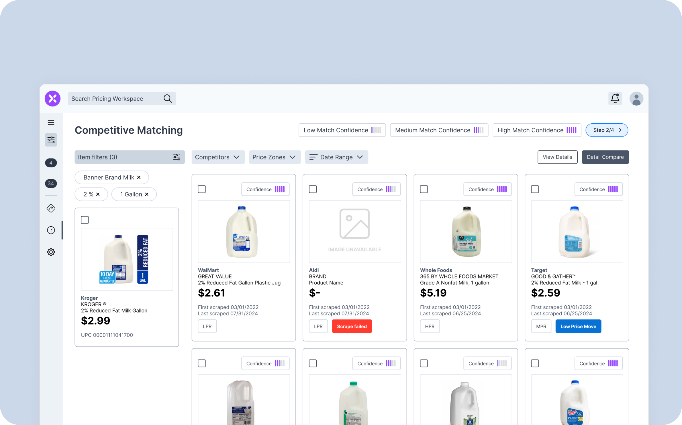Filter by Low Match Confidence
This screenshot has height=425, width=682.
pos(342,130)
